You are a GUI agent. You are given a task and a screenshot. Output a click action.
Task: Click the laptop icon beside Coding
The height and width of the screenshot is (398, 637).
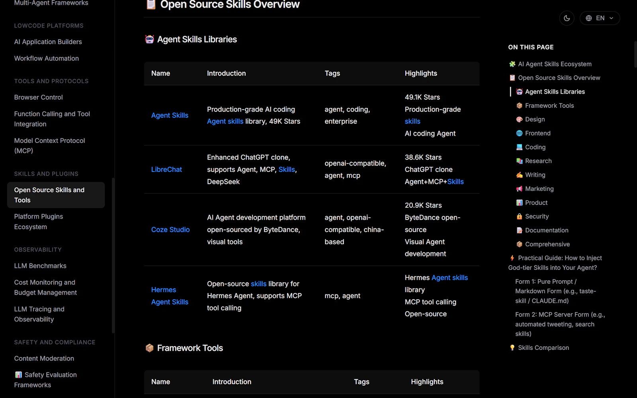click(x=519, y=147)
